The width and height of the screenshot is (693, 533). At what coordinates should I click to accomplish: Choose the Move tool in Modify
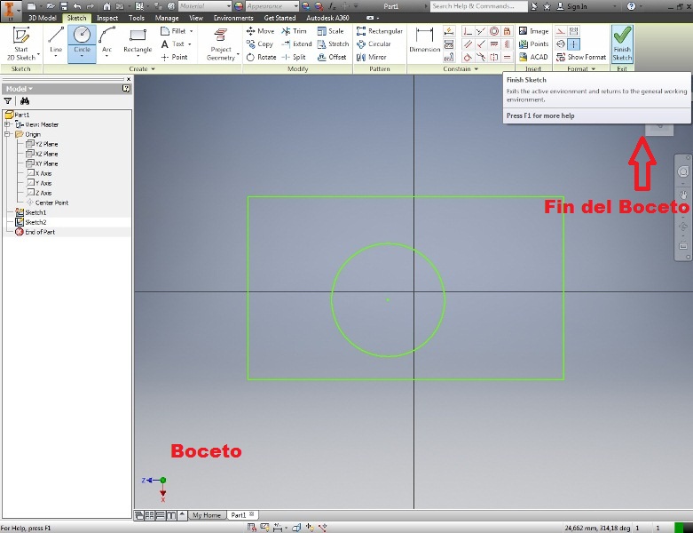[260, 31]
